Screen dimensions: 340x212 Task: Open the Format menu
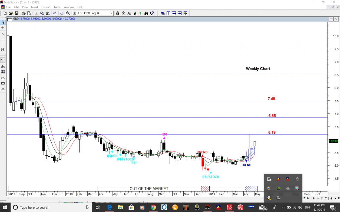pos(46,7)
